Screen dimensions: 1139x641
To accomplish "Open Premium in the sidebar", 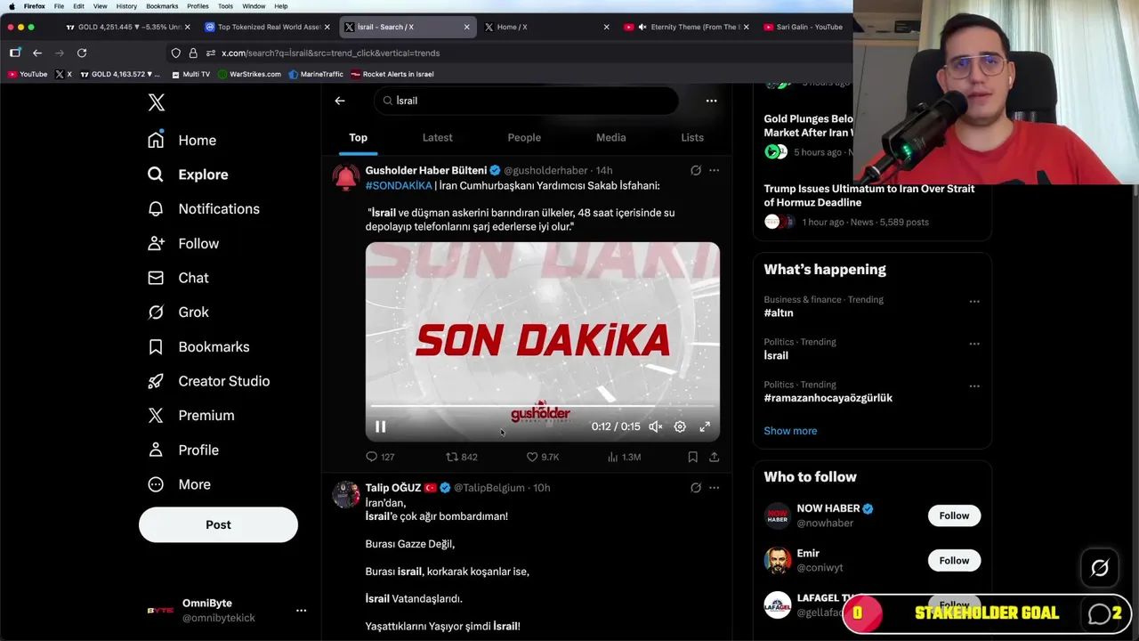I will pos(191,416).
